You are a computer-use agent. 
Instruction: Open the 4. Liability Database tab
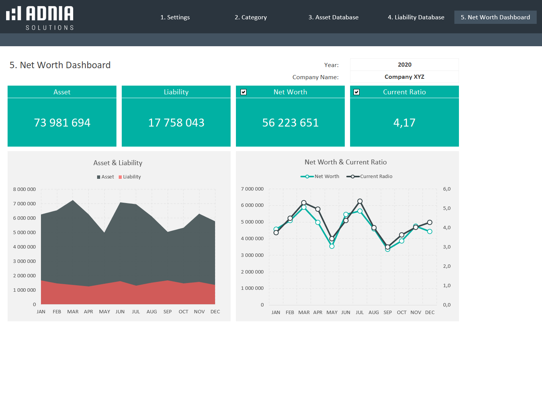pos(416,17)
